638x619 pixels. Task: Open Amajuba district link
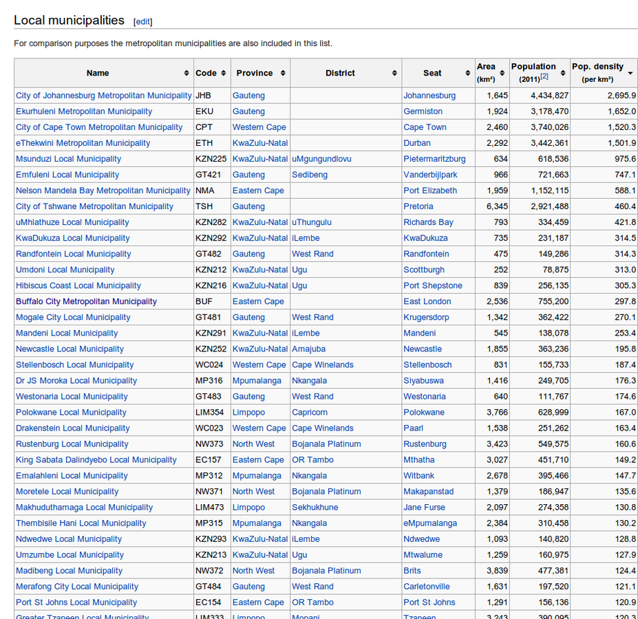(x=308, y=349)
